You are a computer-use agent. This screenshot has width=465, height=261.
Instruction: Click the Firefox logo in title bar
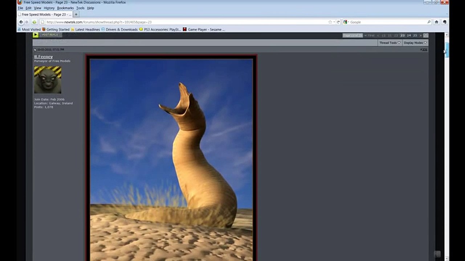[x=20, y=2]
